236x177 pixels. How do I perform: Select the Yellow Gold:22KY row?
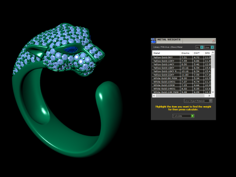[x=181, y=75]
